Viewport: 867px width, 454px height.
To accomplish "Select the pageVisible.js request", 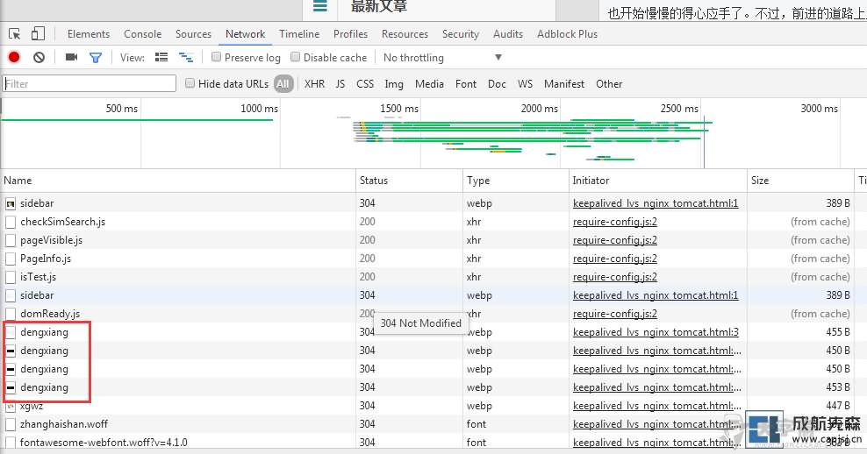I will point(51,240).
